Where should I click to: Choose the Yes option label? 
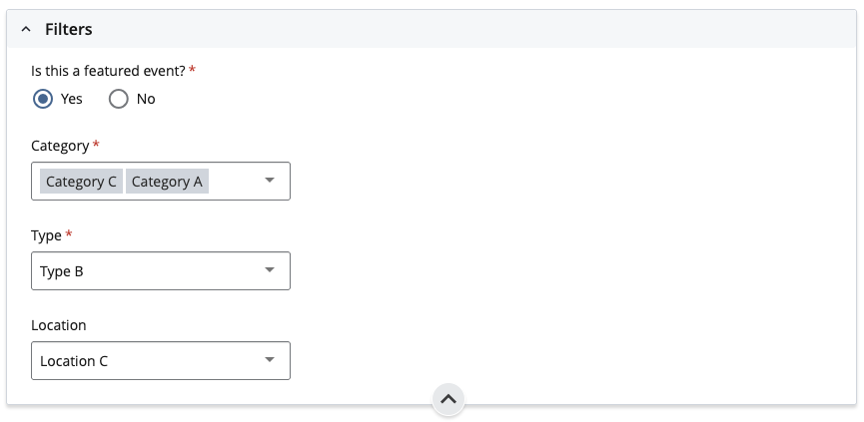tap(72, 99)
